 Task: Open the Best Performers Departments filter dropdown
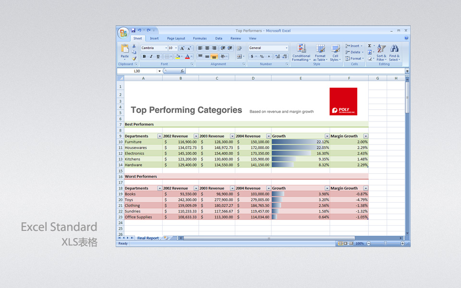tap(159, 136)
